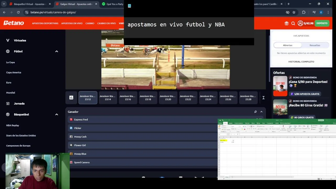Pick Flicker as winner
This screenshot has width=336, height=189.
pos(143,128)
